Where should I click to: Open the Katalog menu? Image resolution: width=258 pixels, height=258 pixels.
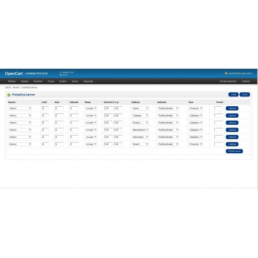pos(24,82)
